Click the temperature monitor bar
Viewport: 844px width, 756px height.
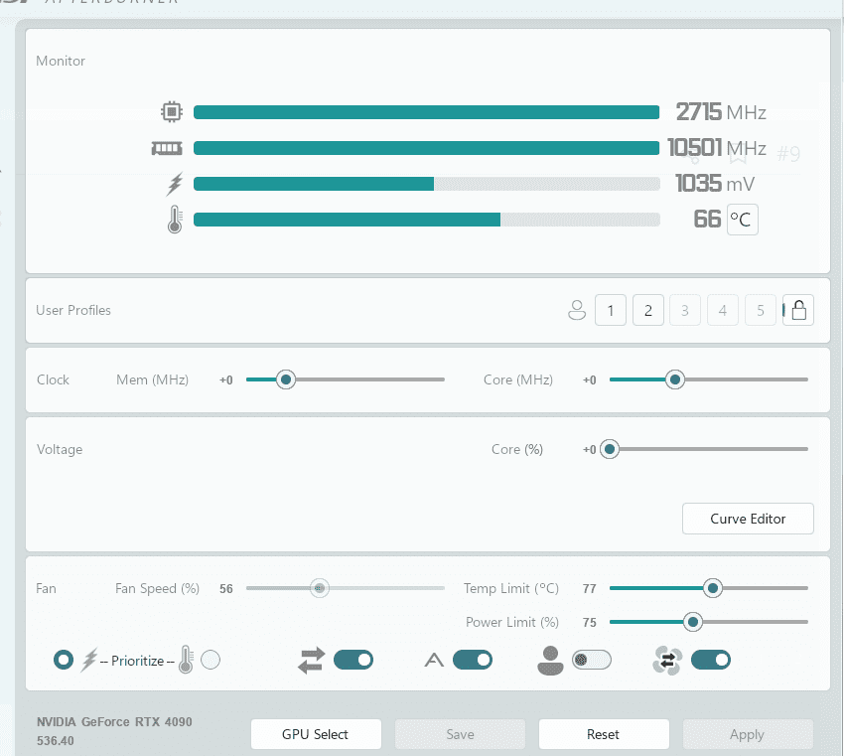tap(426, 220)
